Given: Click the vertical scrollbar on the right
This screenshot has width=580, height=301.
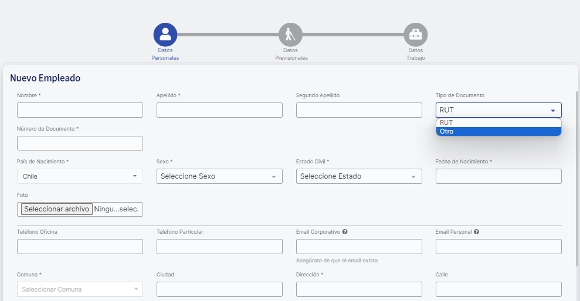Looking at the screenshot, I should point(578,176).
